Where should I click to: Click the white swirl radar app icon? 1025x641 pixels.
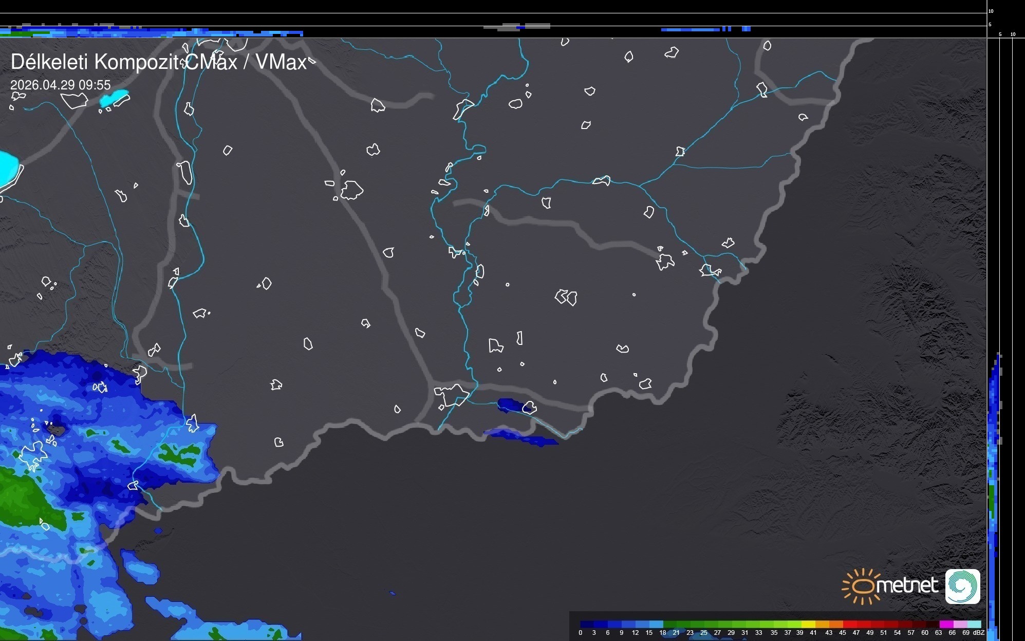tap(962, 587)
